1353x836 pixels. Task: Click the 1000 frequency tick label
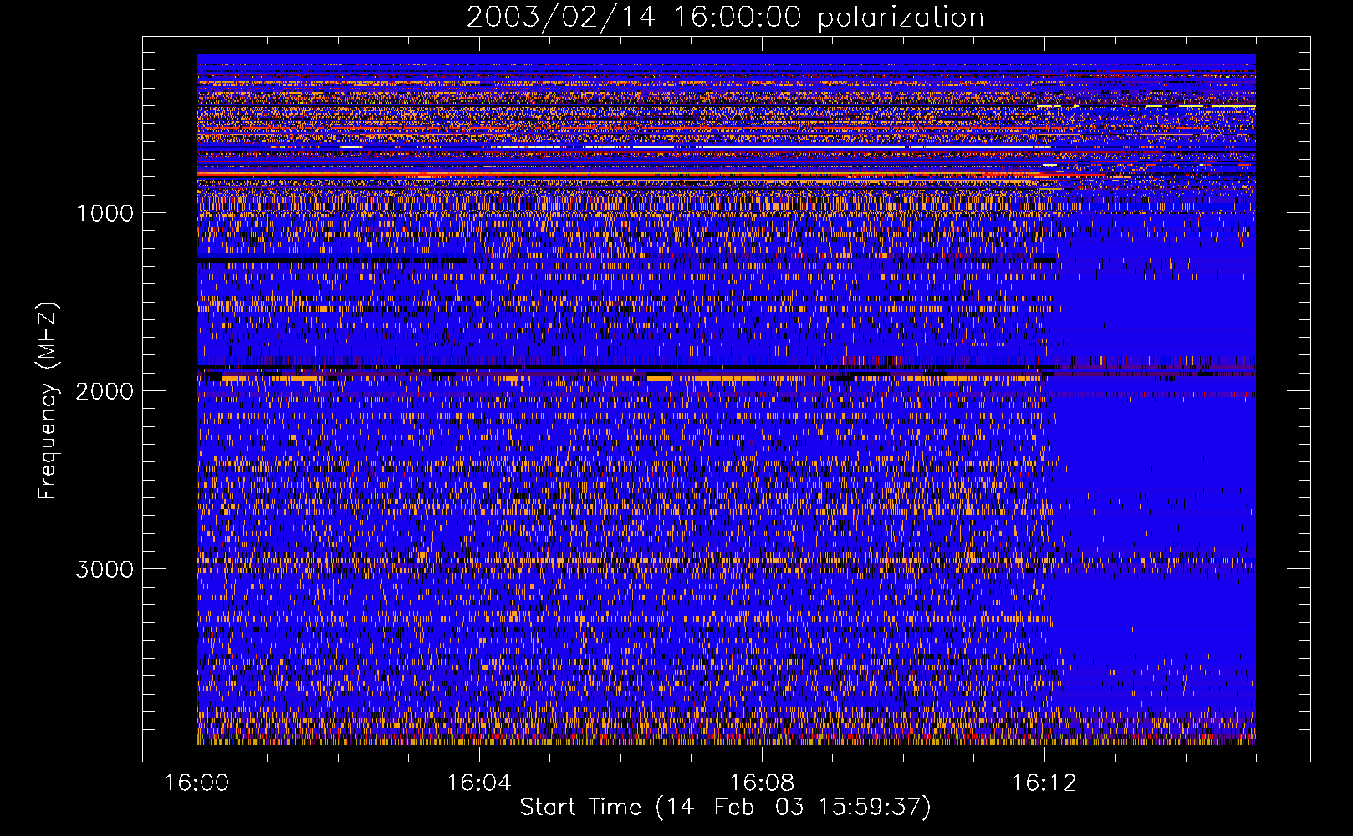point(105,213)
